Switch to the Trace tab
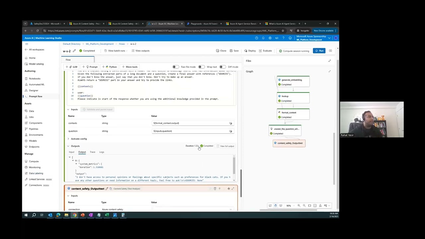 coord(92,152)
